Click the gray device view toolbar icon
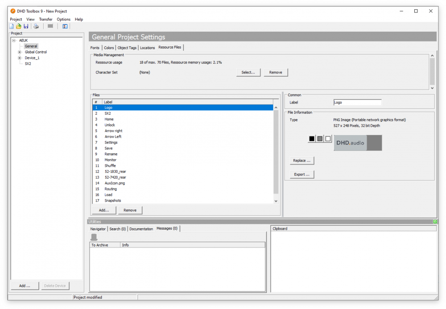446x309 pixels. (x=50, y=26)
